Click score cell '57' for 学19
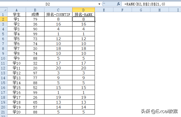Image resolution: width=181 pixels, height=117 pixels. (35, 107)
